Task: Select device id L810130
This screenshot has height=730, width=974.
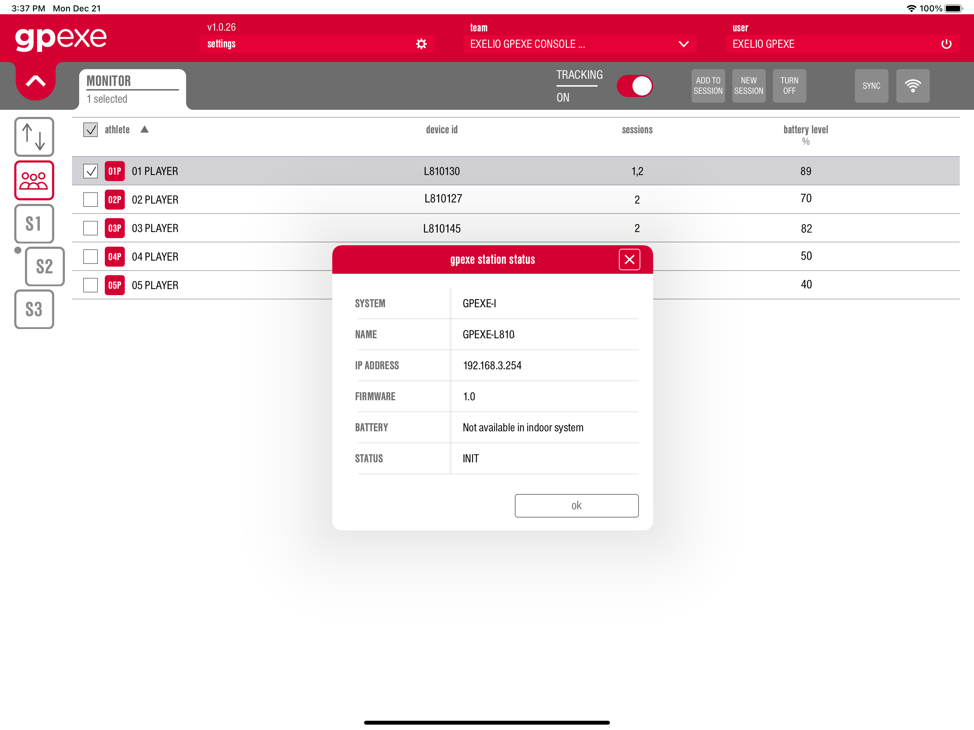Action: 442,171
